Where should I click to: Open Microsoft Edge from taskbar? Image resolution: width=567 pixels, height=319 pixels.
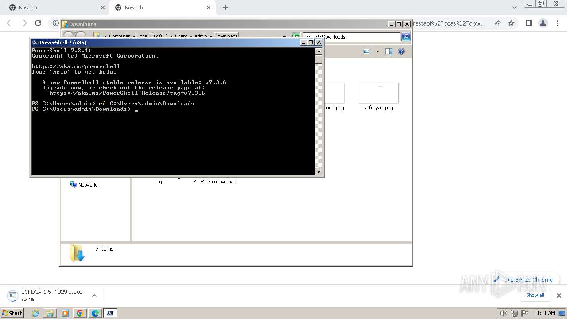click(x=95, y=313)
